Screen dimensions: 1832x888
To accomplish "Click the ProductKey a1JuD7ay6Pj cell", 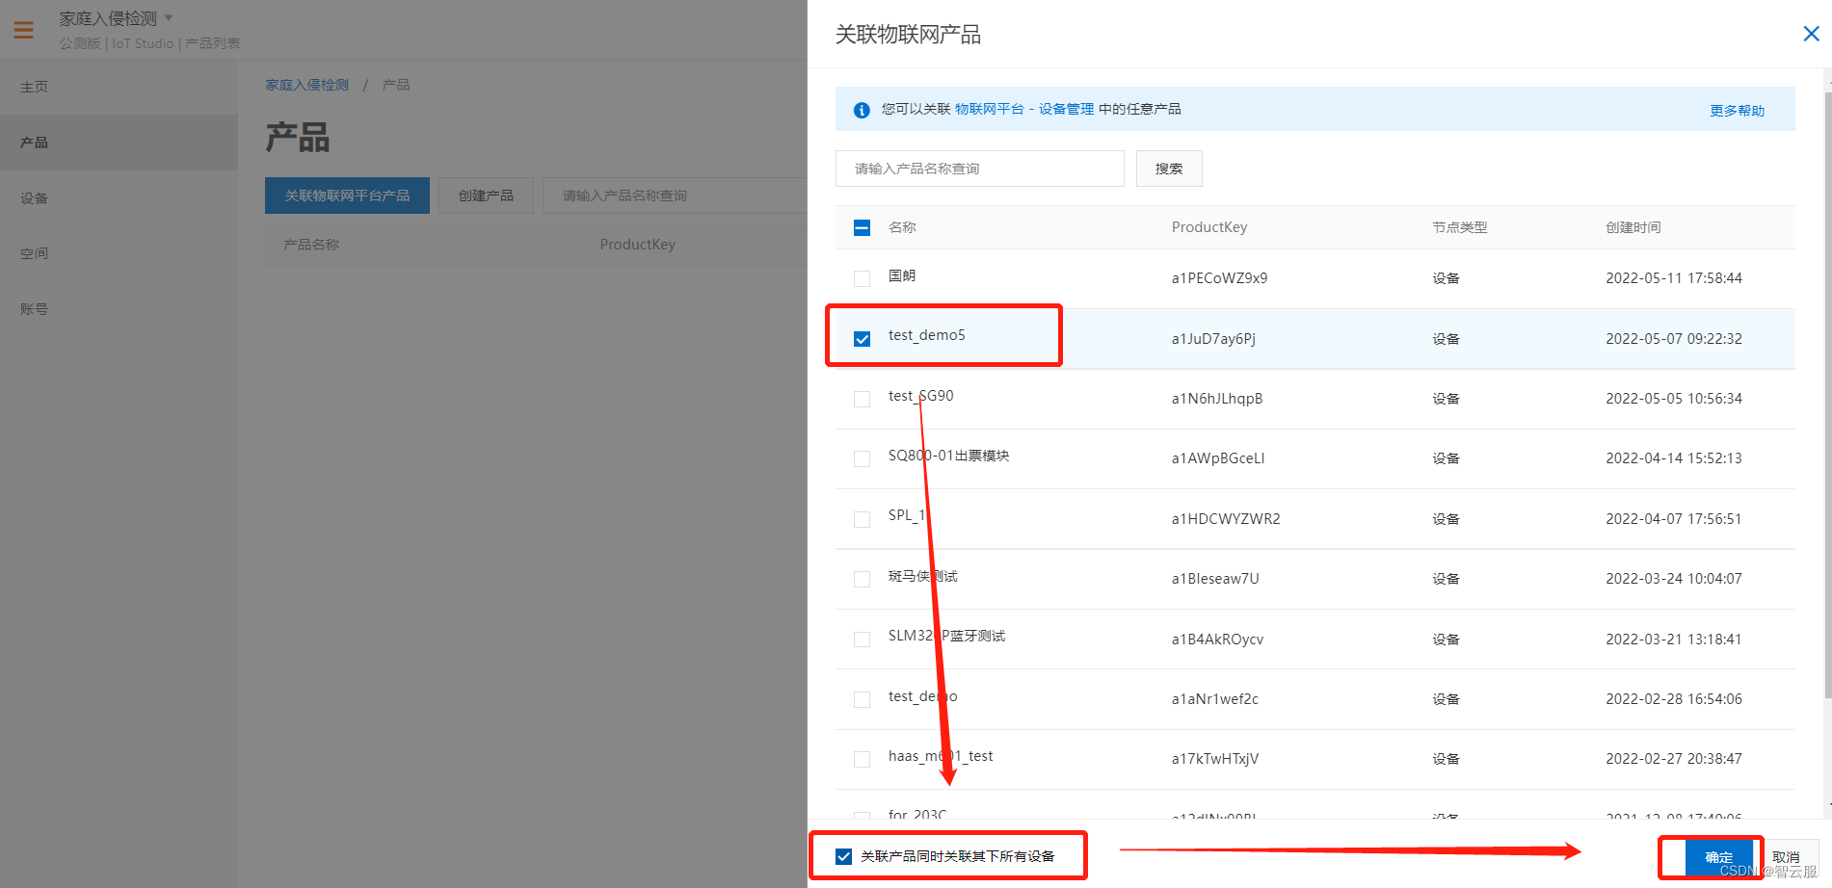I will (x=1213, y=339).
